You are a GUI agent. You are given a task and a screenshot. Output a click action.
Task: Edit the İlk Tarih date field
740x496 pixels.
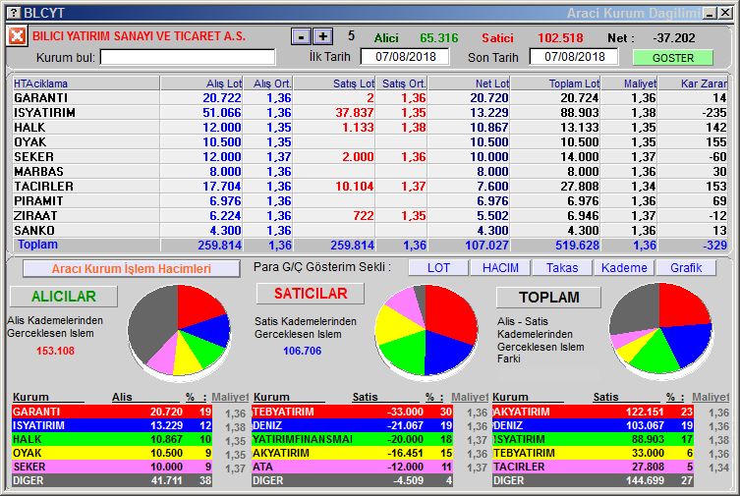coord(405,57)
